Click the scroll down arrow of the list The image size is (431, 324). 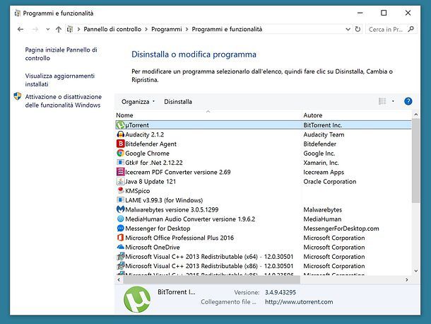pyautogui.click(x=416, y=271)
